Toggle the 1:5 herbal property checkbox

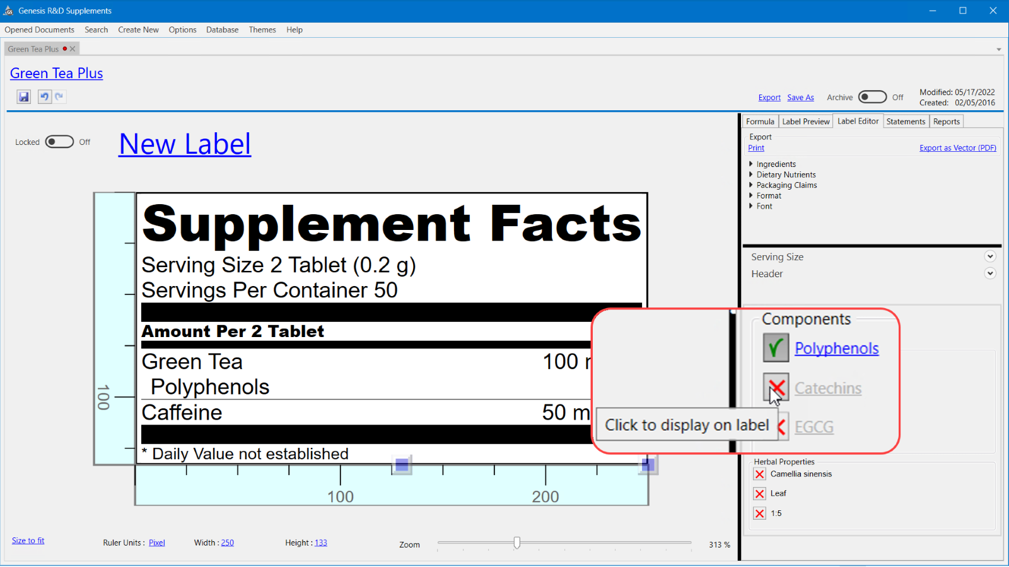click(760, 513)
